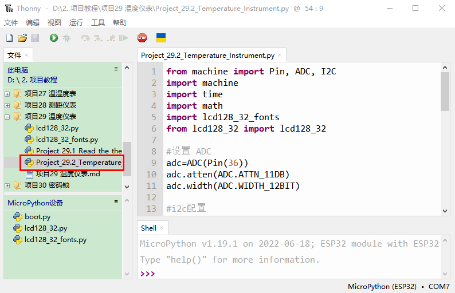The height and width of the screenshot is (293, 455).
Task: Click the Ukraine flag support icon
Action: point(161,38)
